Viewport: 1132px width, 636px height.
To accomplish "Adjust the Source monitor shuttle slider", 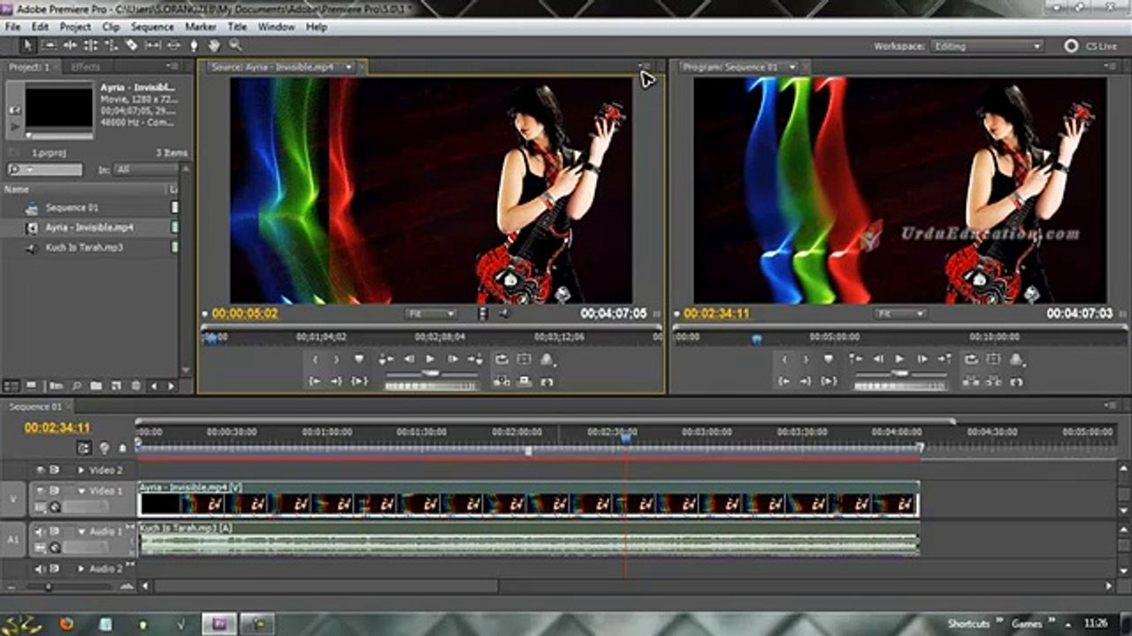I will (431, 374).
